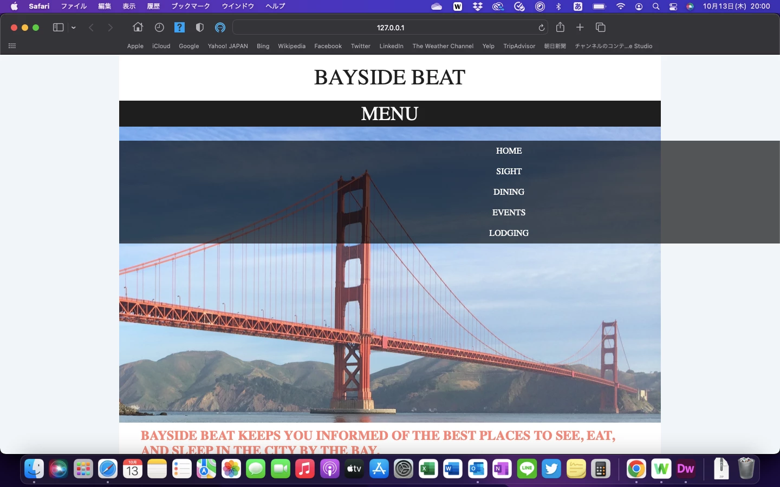Open Control Center in menu bar
This screenshot has width=780, height=487.
coord(673,6)
